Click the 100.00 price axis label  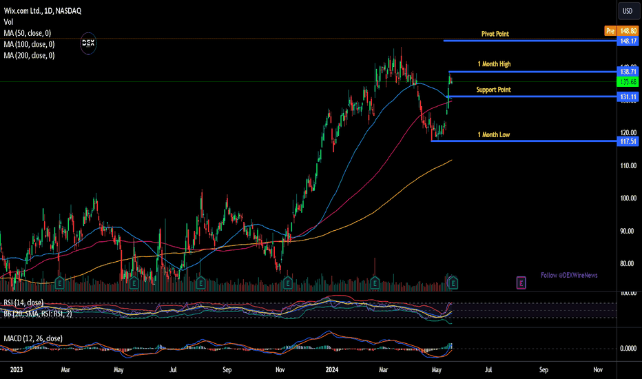pos(628,198)
